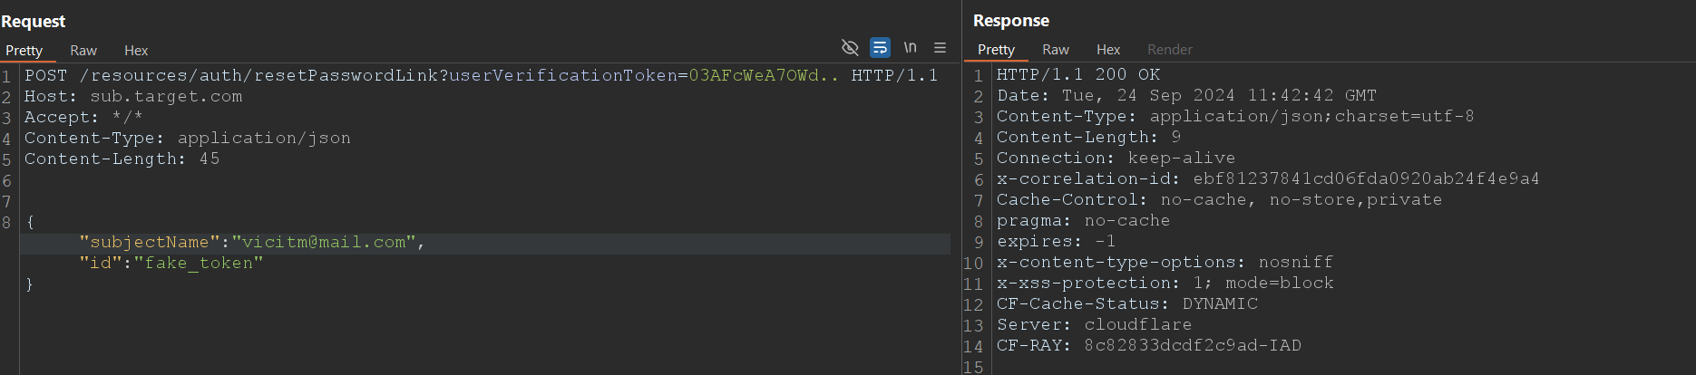The image size is (1696, 375).
Task: Switch to the Pretty tab in Request
Action: 24,51
